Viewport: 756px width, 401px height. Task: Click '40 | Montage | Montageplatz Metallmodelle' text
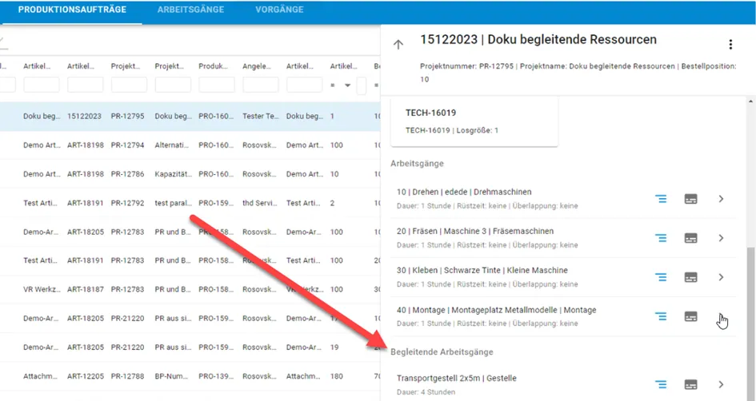pos(477,310)
